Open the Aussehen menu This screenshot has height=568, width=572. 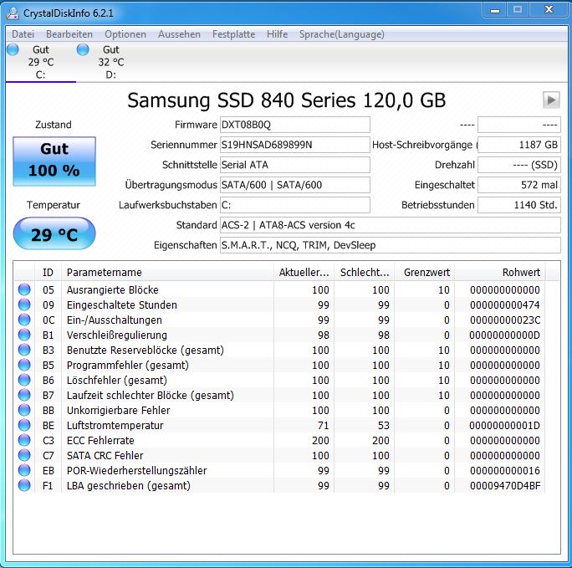(x=179, y=34)
